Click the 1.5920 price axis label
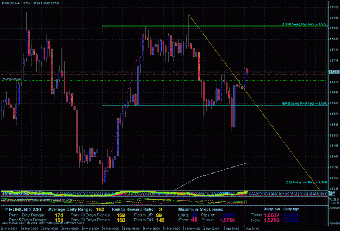The height and width of the screenshot is (231, 340). 334,7
